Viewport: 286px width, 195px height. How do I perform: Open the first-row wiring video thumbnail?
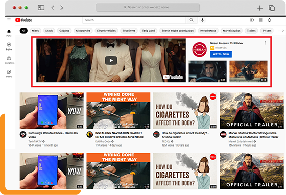point(118,111)
